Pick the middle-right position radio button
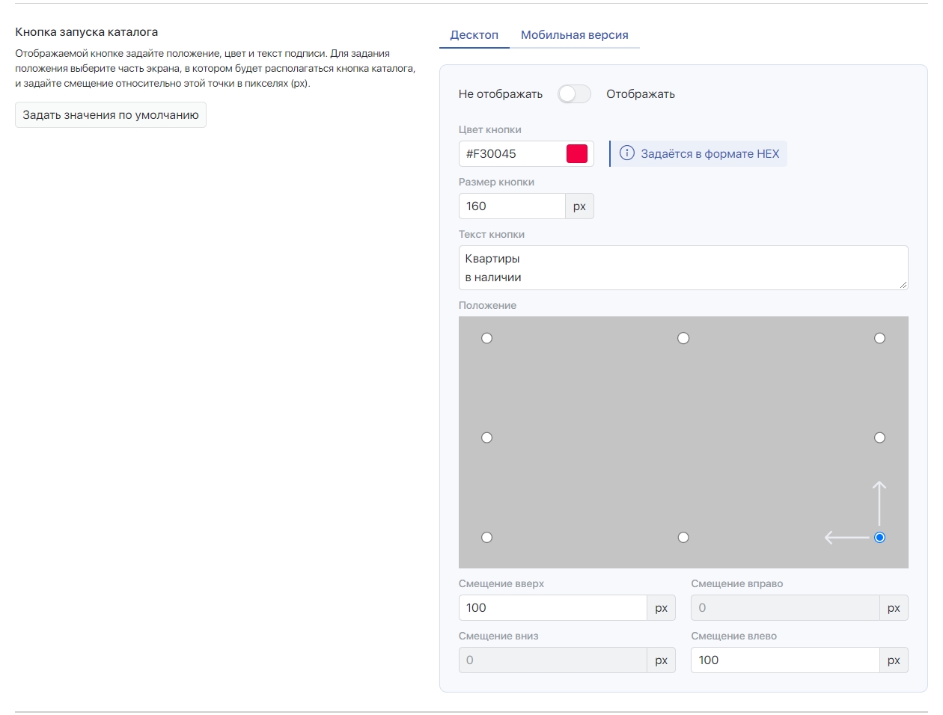The height and width of the screenshot is (715, 943). 879,438
